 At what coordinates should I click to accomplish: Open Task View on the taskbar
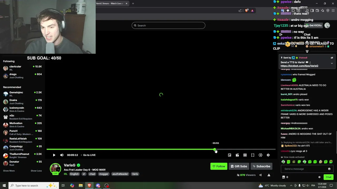coord(63,186)
